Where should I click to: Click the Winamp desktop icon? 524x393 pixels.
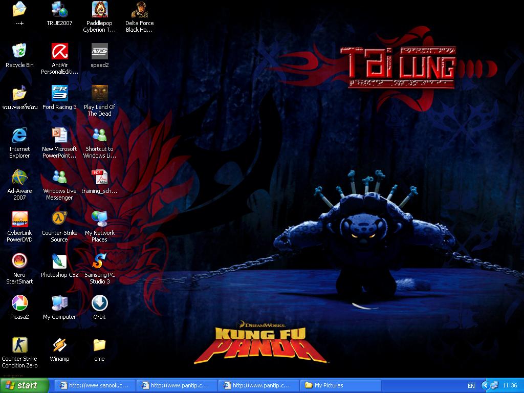coord(59,345)
